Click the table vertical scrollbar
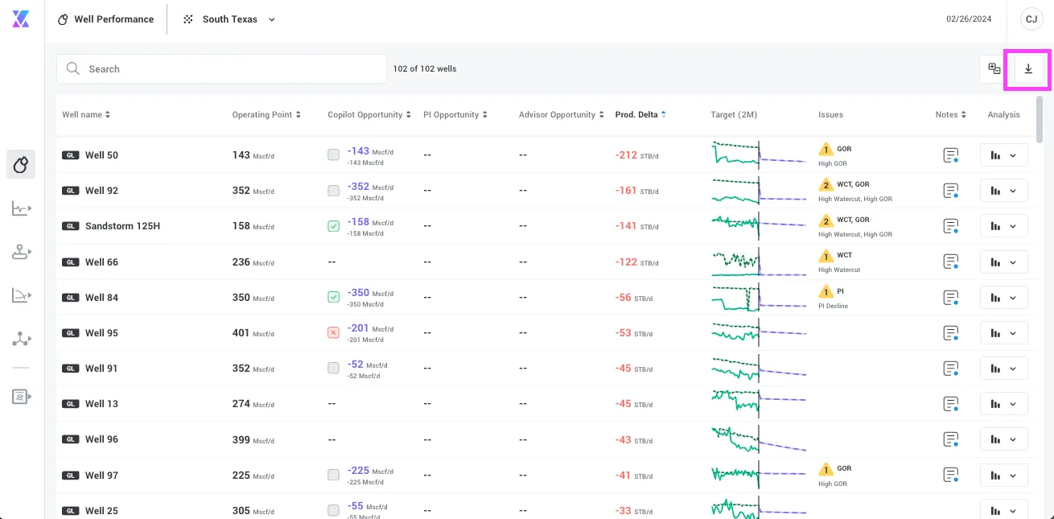 (1040, 119)
